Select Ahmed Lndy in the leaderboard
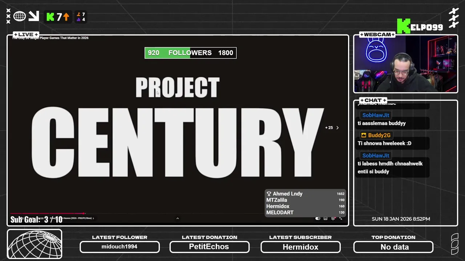The image size is (465, 261). pos(287,194)
